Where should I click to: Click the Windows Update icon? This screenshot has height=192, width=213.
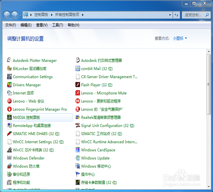tap(78, 158)
